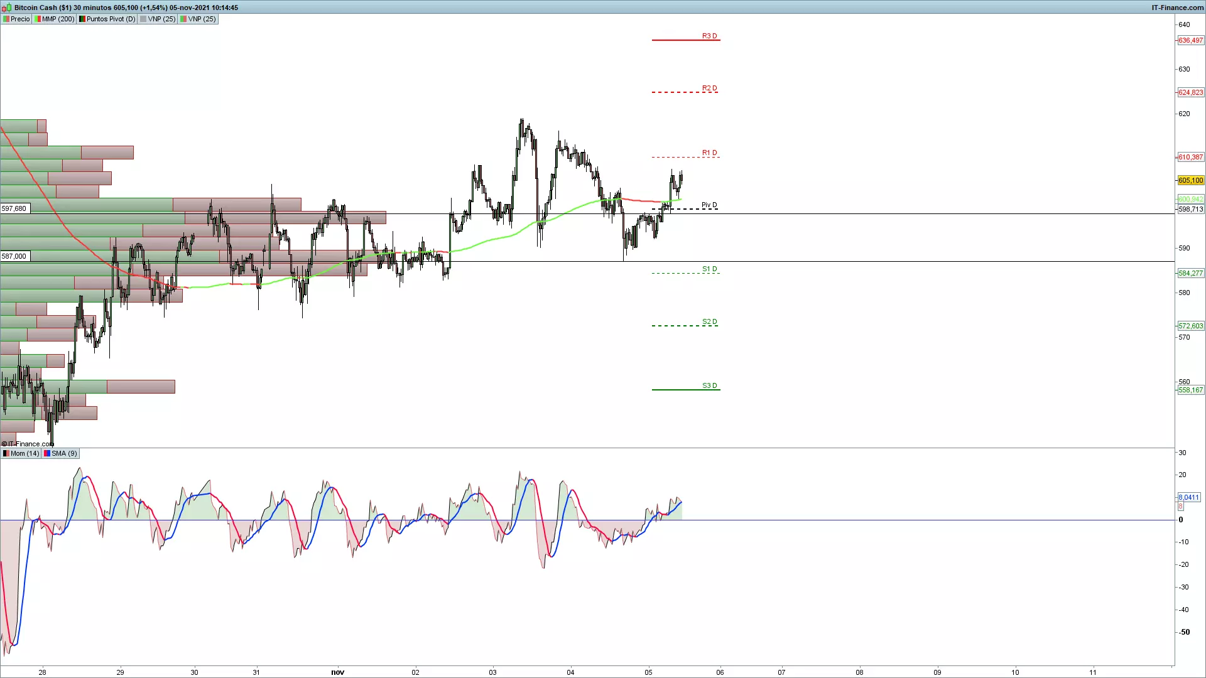Screen dimensions: 1206x678
Task: Click the 610,387 price axis label
Action: point(1190,157)
